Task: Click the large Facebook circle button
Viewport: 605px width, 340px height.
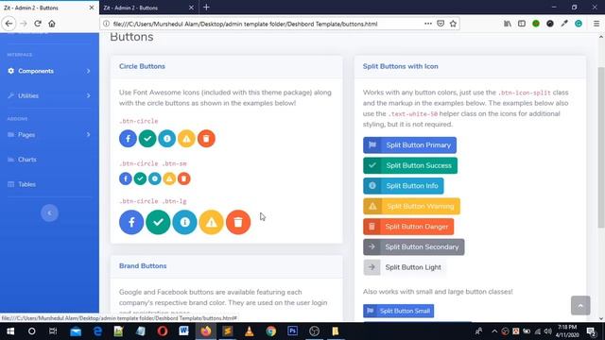Action: 131,222
